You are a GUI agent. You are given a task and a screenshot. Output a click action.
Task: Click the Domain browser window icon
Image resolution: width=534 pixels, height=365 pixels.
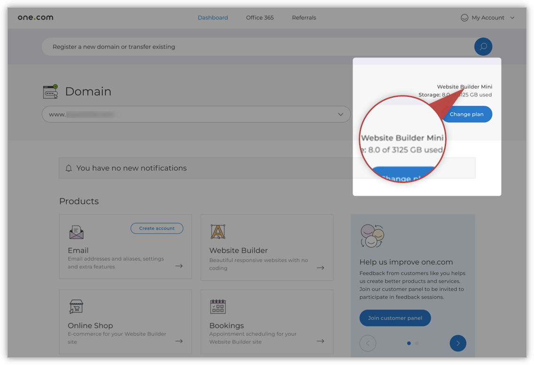[x=50, y=92]
